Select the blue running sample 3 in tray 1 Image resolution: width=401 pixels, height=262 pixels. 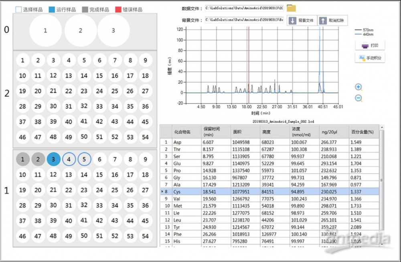click(x=53, y=159)
